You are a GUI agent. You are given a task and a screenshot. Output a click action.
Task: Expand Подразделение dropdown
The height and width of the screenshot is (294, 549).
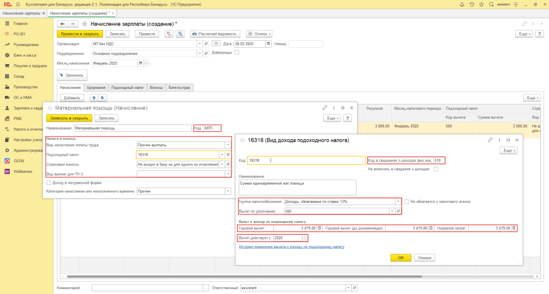199,54
